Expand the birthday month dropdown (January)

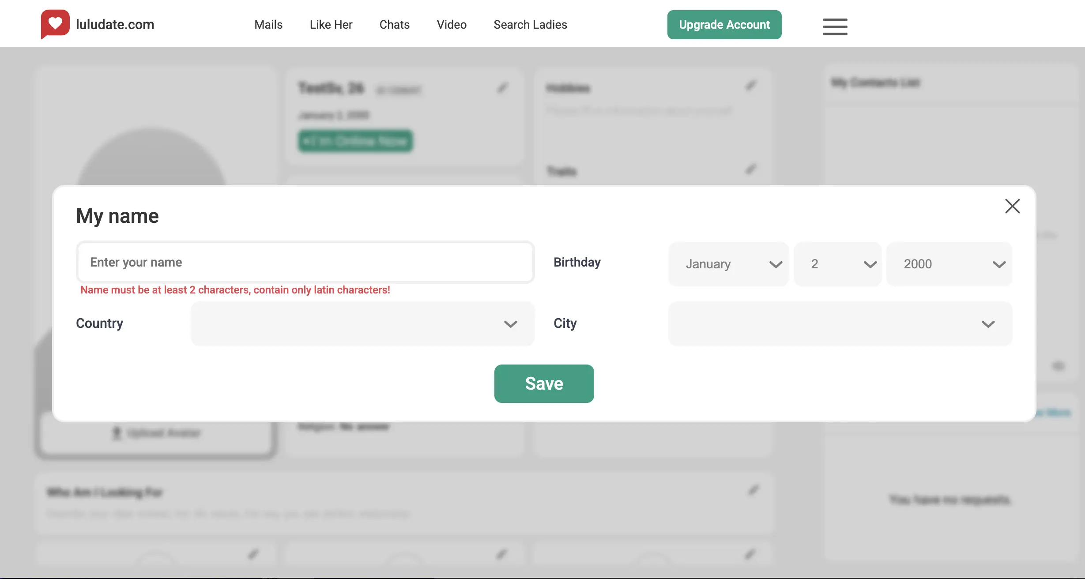pos(729,264)
